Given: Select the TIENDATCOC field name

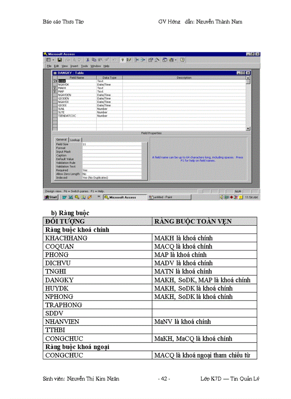Looking at the screenshot, I should pyautogui.click(x=67, y=116).
